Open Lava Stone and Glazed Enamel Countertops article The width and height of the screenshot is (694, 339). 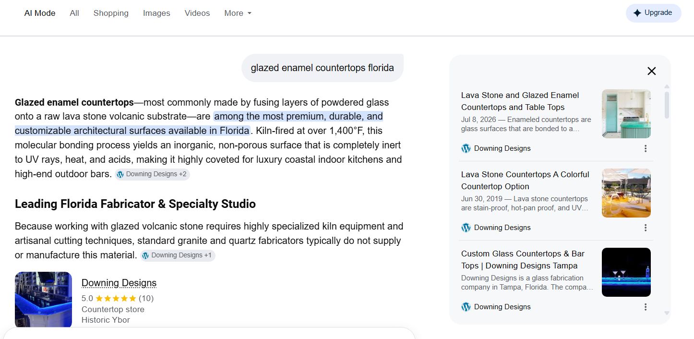(x=520, y=101)
